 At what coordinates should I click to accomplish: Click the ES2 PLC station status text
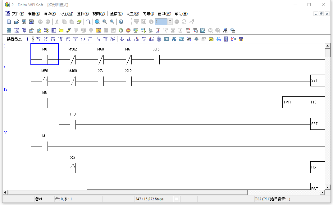coord(273,199)
